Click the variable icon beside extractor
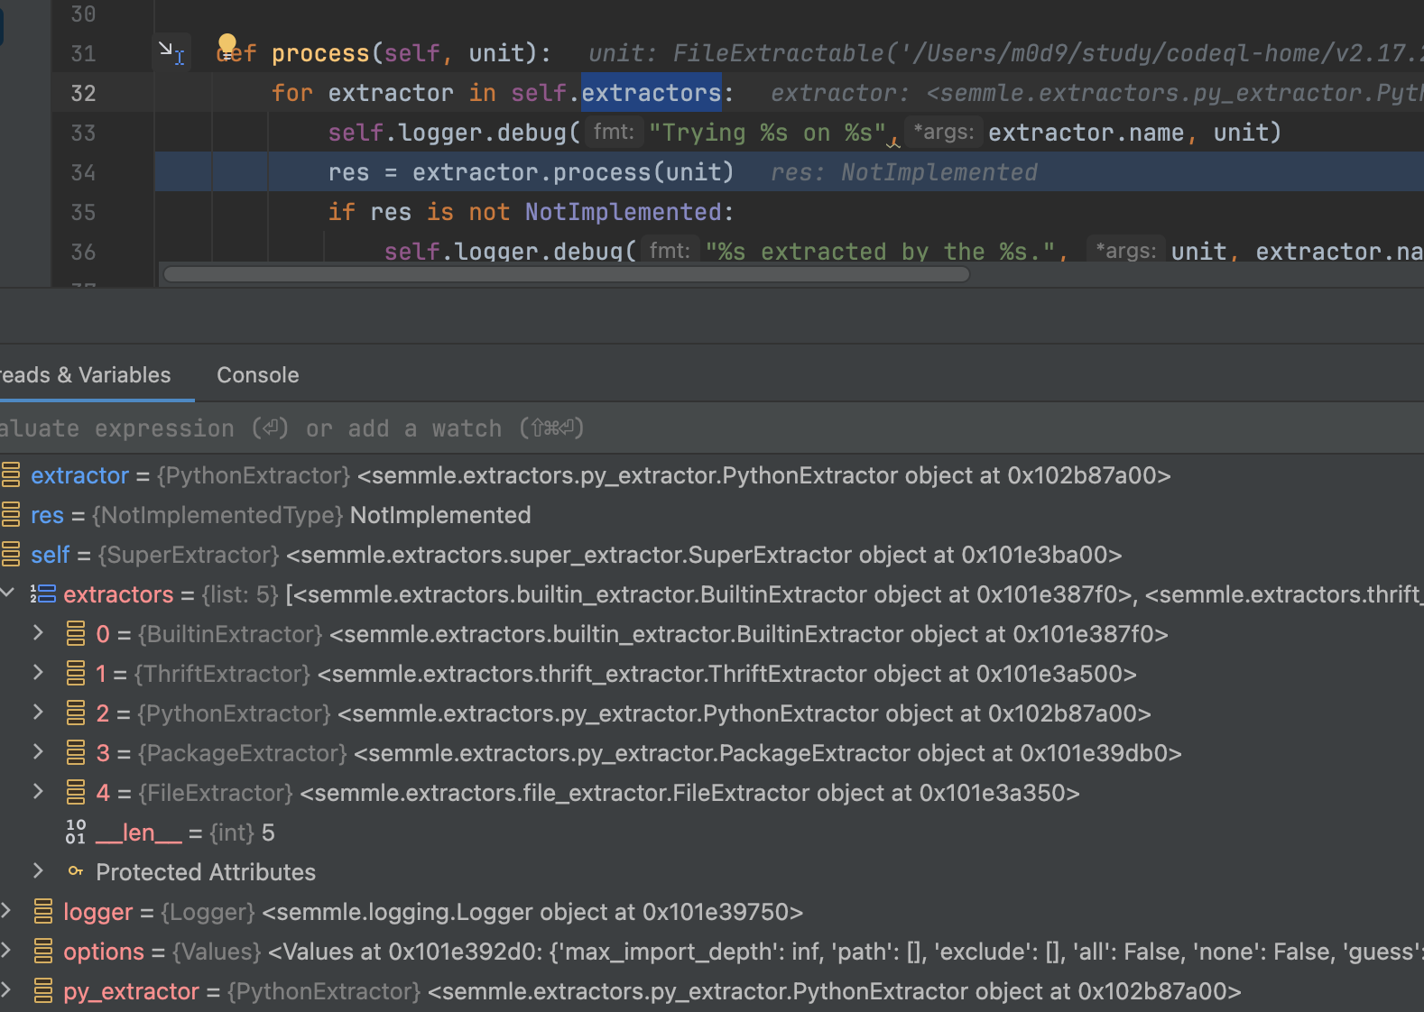 (x=11, y=475)
